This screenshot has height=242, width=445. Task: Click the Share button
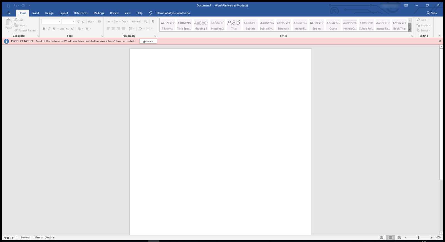pyautogui.click(x=432, y=13)
